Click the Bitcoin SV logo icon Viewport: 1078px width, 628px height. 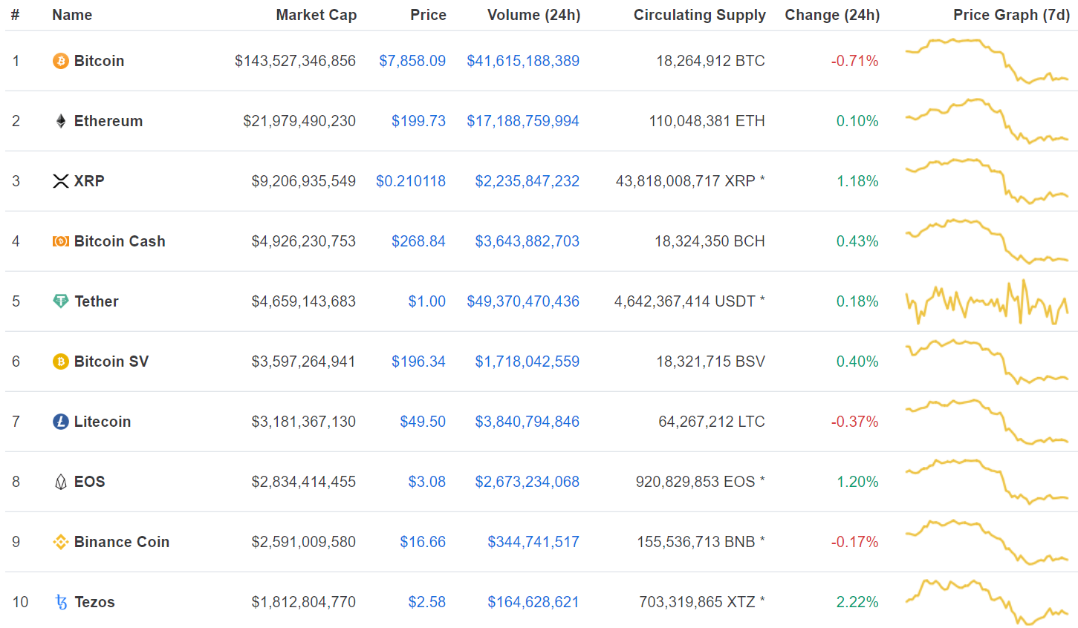(61, 362)
